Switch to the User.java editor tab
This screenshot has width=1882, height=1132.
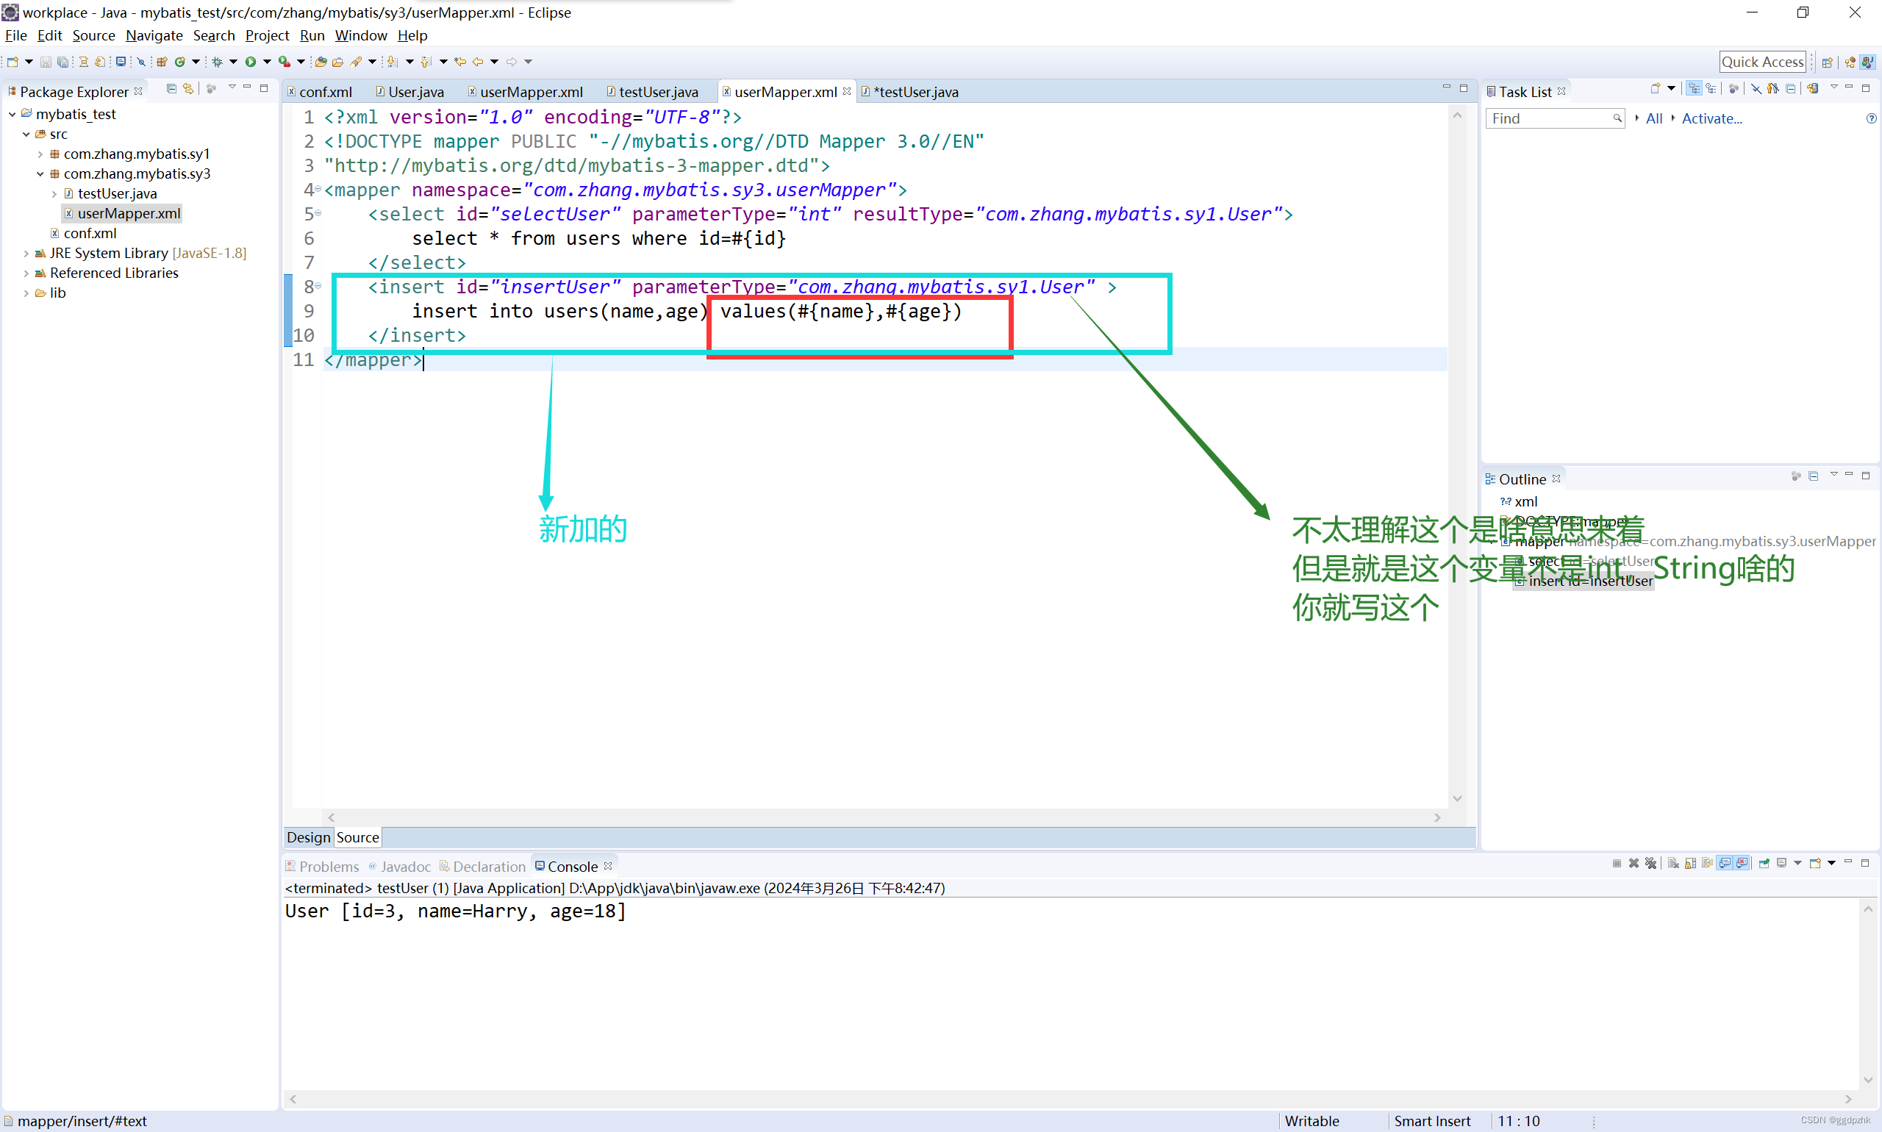tap(409, 92)
